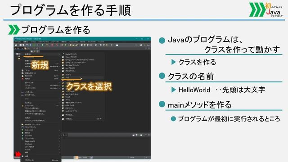The image size is (288, 162).
Task: Click Link with Editor icon in Package Explorer
Action: coord(35,51)
